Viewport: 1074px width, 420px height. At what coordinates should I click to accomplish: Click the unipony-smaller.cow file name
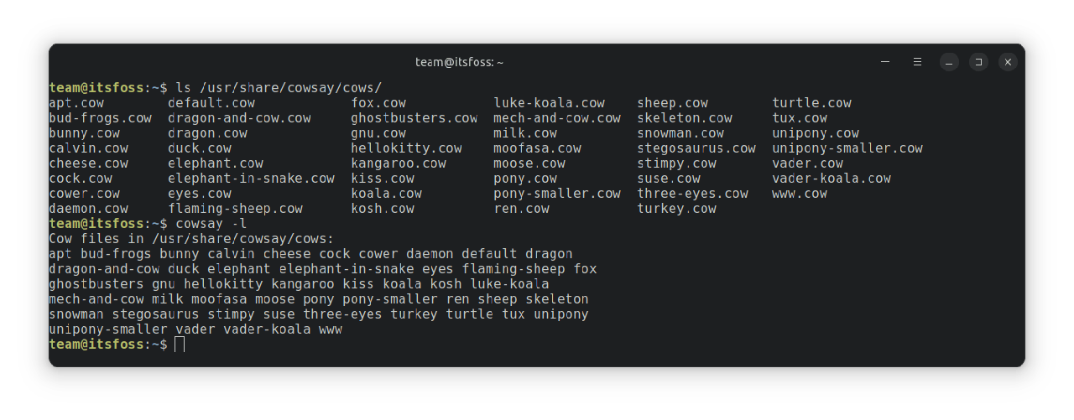847,148
